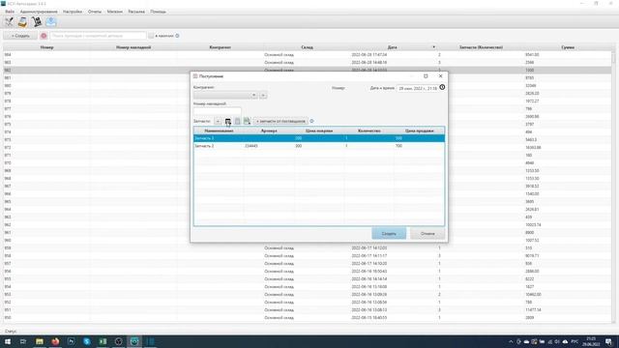This screenshot has width=619, height=348.
Task: Click the clock icon beside date and time
Action: [442, 87]
